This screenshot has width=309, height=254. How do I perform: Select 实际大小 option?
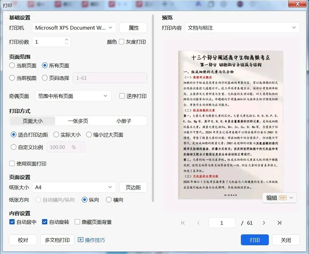click(56, 135)
